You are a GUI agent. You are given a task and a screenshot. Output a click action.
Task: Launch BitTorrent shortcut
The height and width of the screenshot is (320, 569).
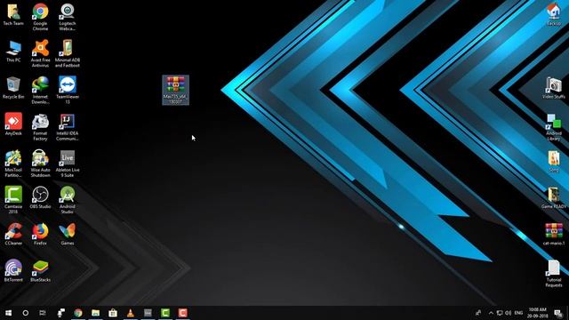13,270
